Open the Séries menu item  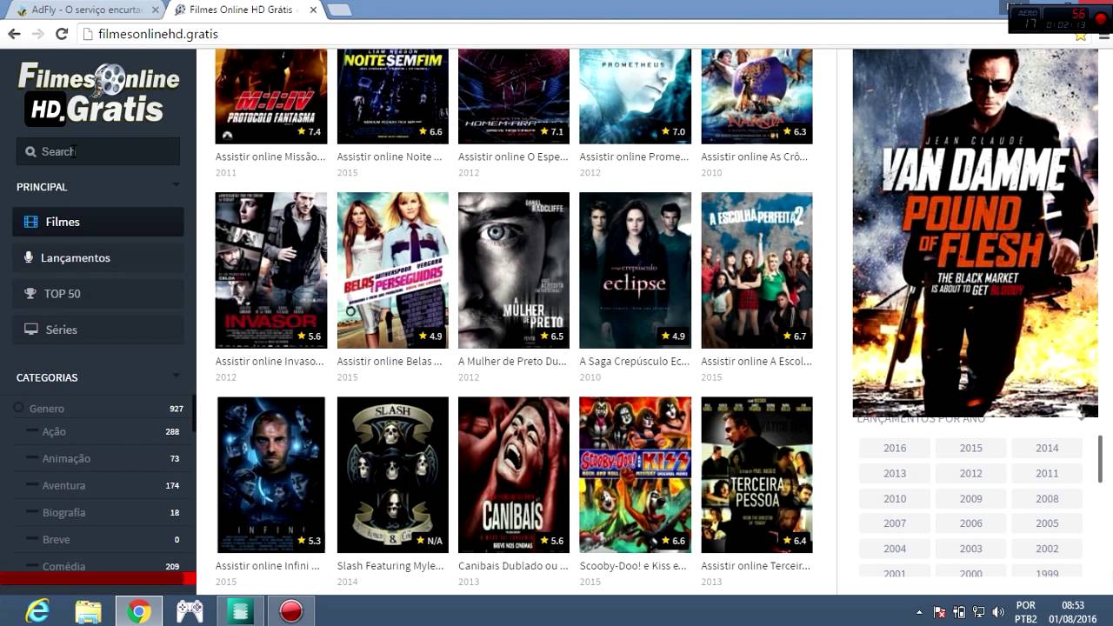pos(98,330)
